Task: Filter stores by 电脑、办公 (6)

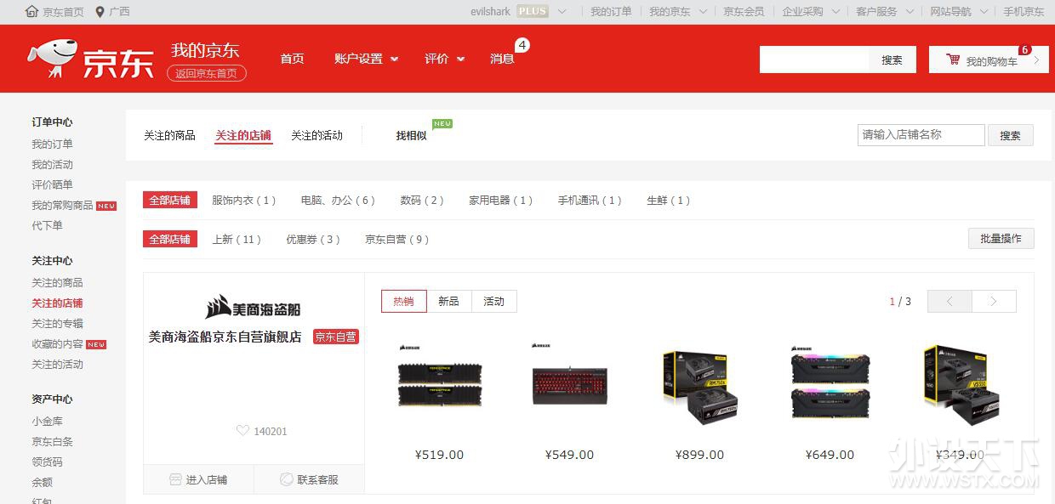Action: [x=338, y=201]
